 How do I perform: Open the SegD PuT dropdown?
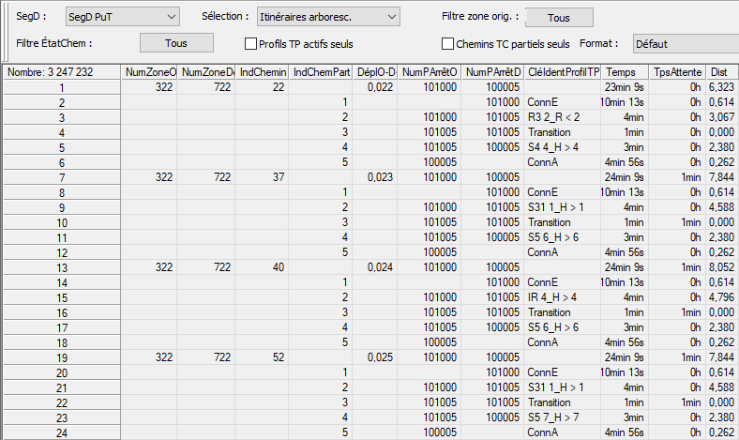click(x=122, y=17)
